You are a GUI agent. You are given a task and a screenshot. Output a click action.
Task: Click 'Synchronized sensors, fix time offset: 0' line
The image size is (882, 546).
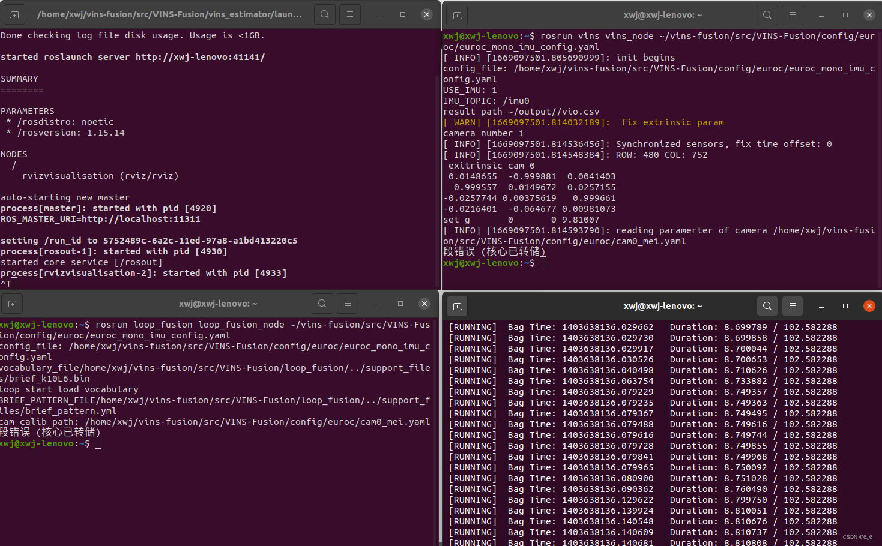point(638,144)
